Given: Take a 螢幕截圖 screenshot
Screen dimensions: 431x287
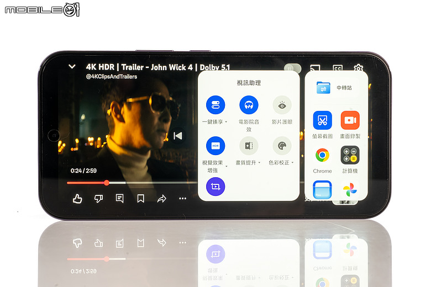Looking at the screenshot, I should pyautogui.click(x=323, y=120).
